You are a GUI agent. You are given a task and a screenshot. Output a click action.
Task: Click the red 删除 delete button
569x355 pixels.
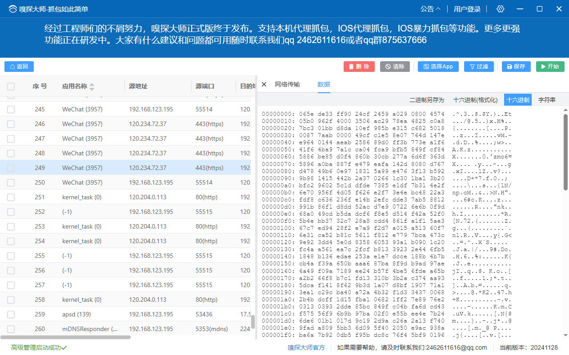(x=359, y=67)
